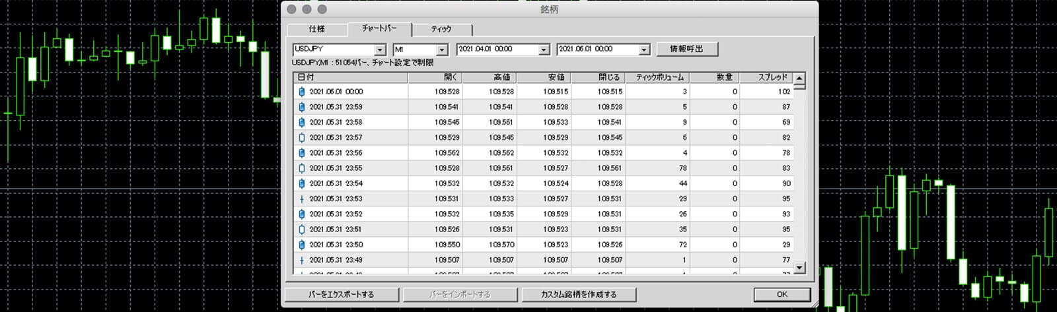Click the candle icon for row 2021.05.31 23:59
The image size is (1057, 312).
click(302, 107)
